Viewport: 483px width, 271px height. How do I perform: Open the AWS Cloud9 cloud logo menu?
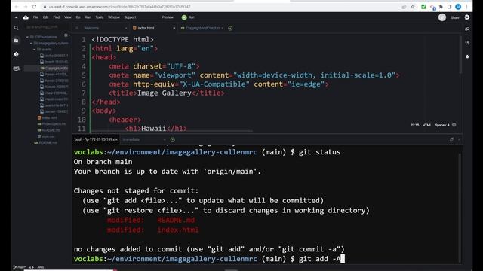[x=26, y=17]
